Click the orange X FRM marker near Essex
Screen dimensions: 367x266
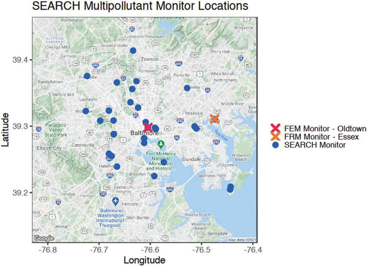[x=215, y=119]
